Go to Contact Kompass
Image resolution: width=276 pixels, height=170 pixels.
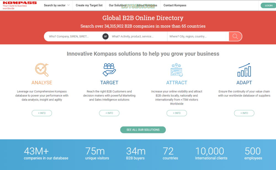click(x=175, y=5)
